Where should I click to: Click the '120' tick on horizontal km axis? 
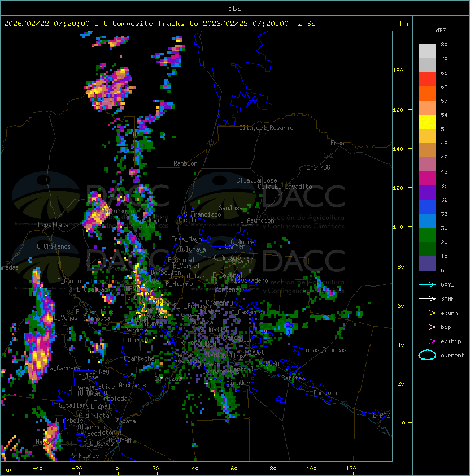[351, 469]
